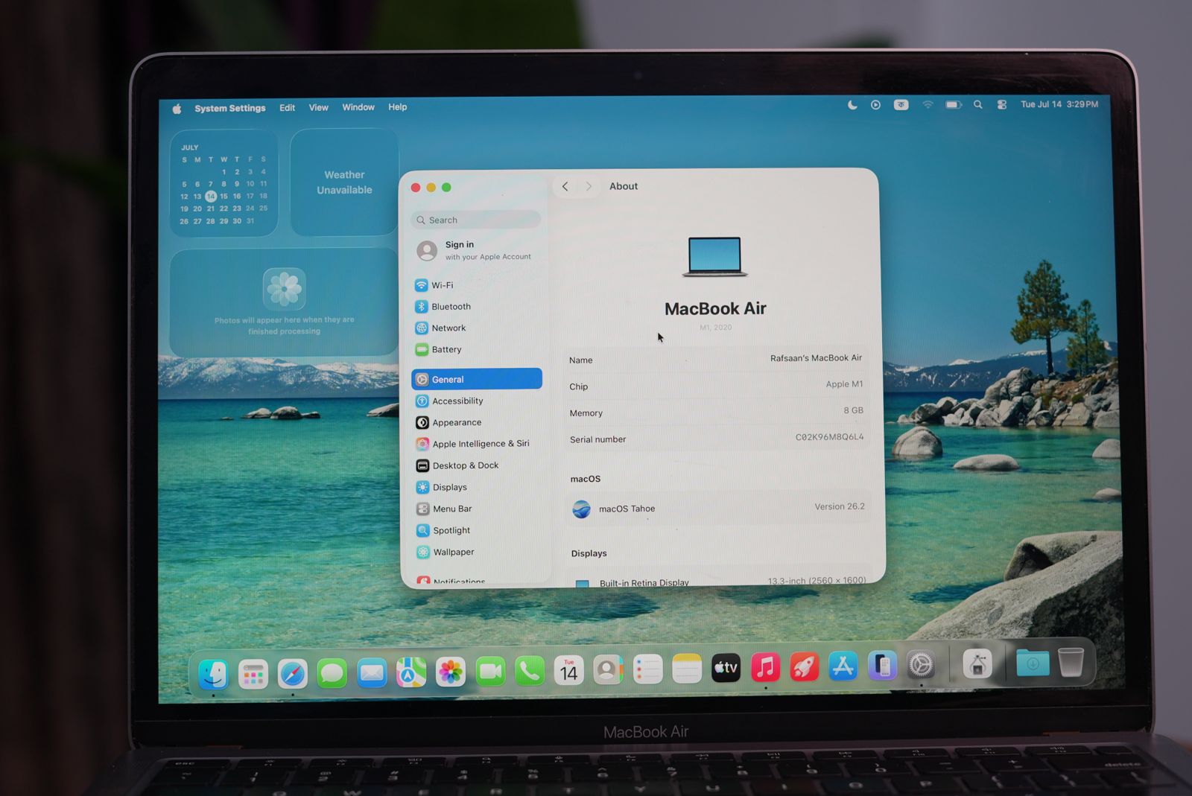The height and width of the screenshot is (796, 1192).
Task: Open the Apple menu
Action: click(x=177, y=109)
